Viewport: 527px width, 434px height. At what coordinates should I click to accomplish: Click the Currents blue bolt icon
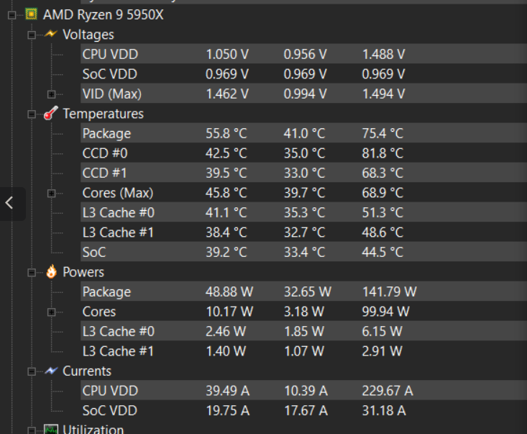51,371
